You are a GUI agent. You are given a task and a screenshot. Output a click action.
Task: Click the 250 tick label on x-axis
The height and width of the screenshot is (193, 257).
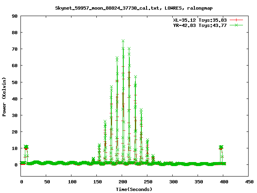148,182
